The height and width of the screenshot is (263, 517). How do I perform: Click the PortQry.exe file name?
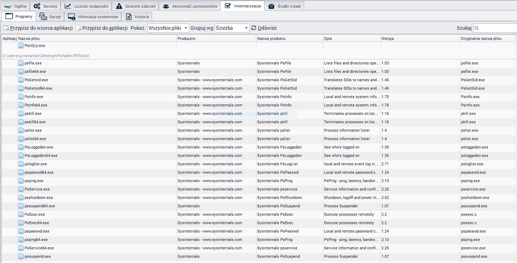[x=35, y=46]
